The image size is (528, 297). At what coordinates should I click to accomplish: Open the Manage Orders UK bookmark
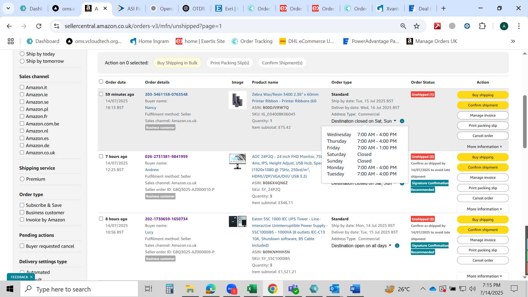[x=432, y=41]
